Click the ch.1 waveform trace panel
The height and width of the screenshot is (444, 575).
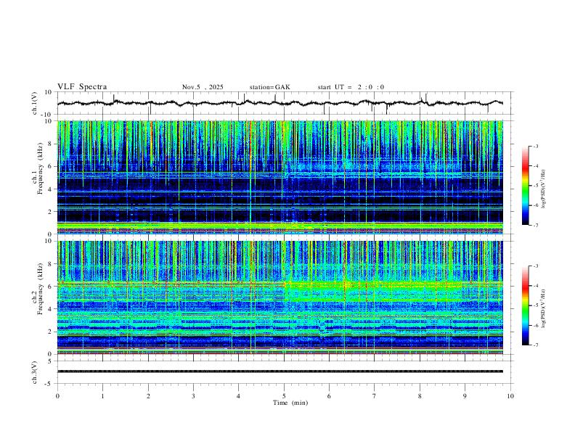(284, 103)
